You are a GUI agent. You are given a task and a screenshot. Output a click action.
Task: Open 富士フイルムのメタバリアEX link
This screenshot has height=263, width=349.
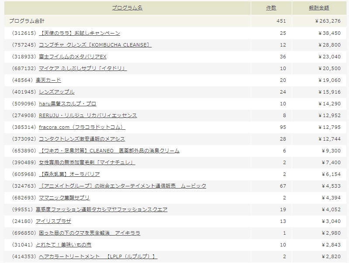click(x=73, y=57)
